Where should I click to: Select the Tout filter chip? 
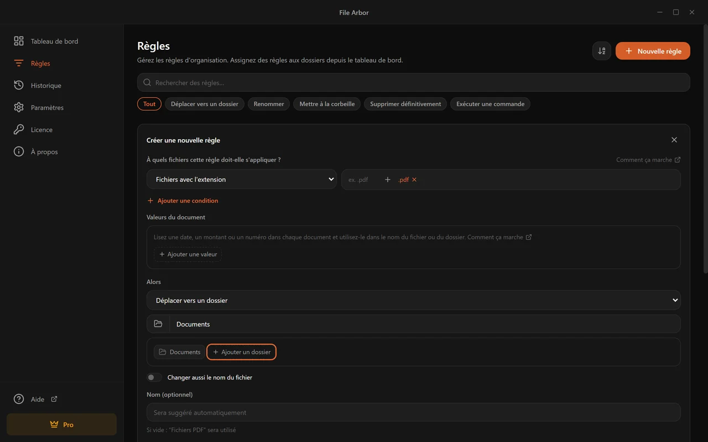149,104
